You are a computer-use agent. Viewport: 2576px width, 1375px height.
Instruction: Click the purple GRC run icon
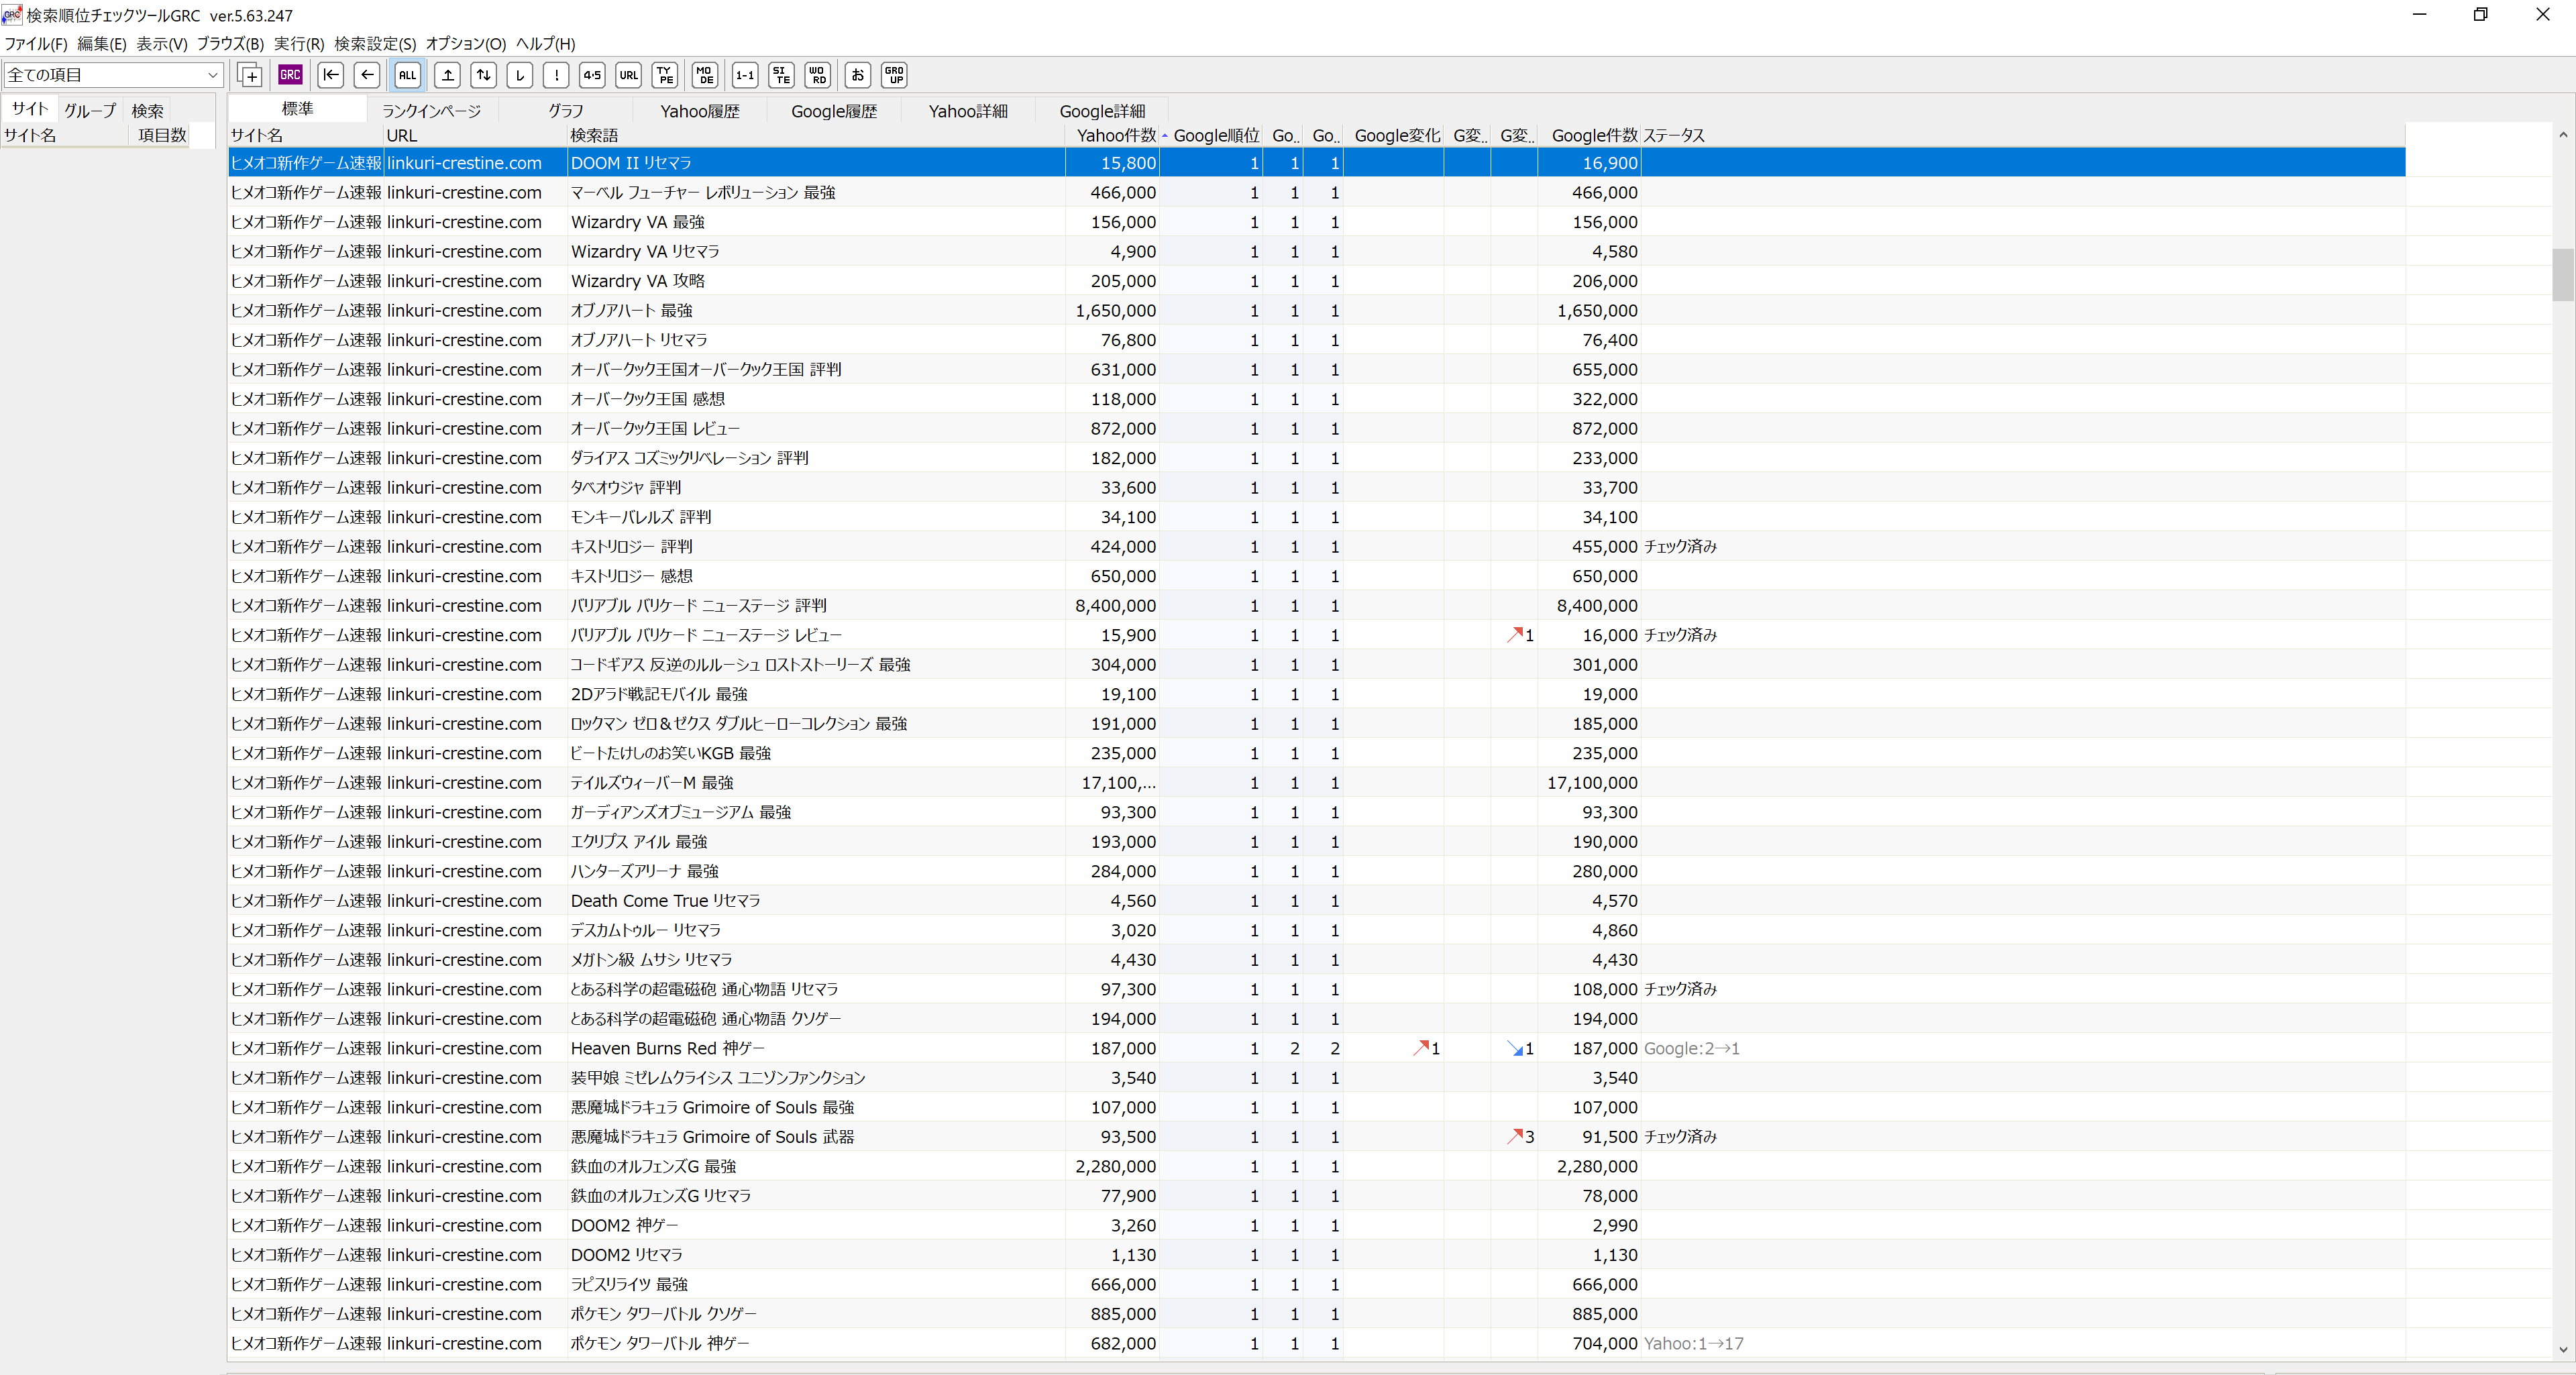click(290, 75)
